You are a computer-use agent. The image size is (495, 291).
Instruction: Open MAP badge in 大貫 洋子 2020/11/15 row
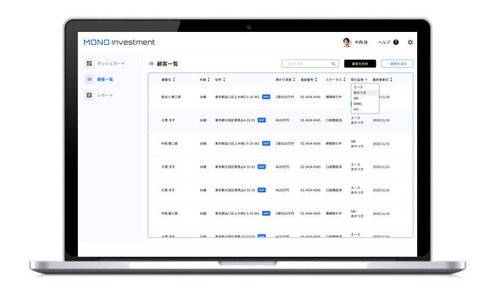click(x=261, y=167)
